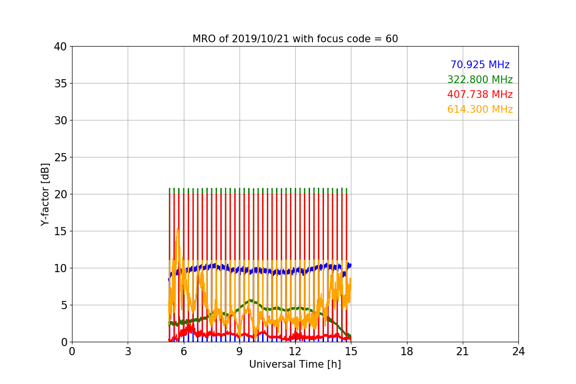Screen dimensions: 576x384
Task: Click the y-axis tick label 10
Action: 60,268
